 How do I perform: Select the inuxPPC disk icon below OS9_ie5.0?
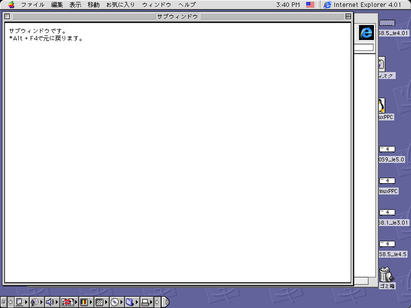click(x=387, y=181)
